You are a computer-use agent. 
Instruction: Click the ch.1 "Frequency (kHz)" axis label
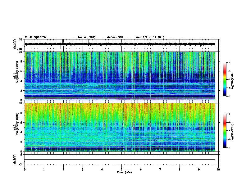point(17,72)
